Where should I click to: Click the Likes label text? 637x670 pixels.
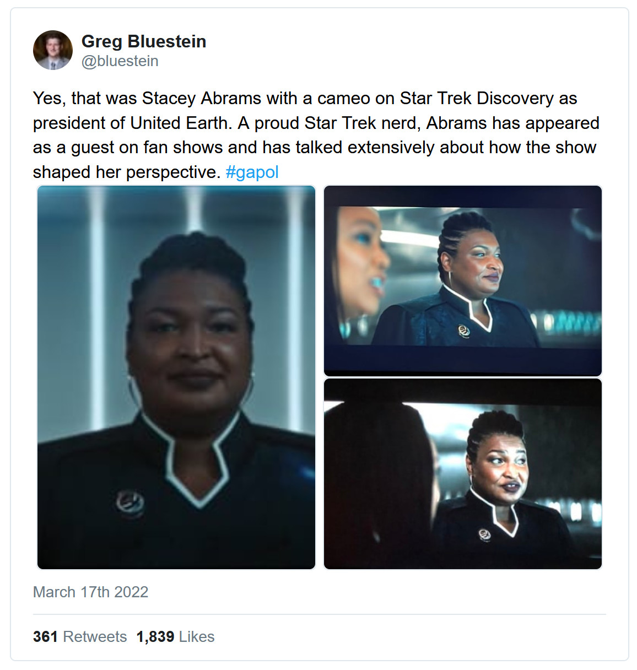197,636
